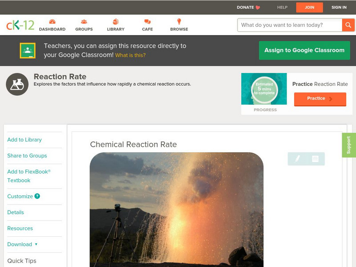The height and width of the screenshot is (267, 356).
Task: Open the Library backpack icon
Action: click(116, 21)
